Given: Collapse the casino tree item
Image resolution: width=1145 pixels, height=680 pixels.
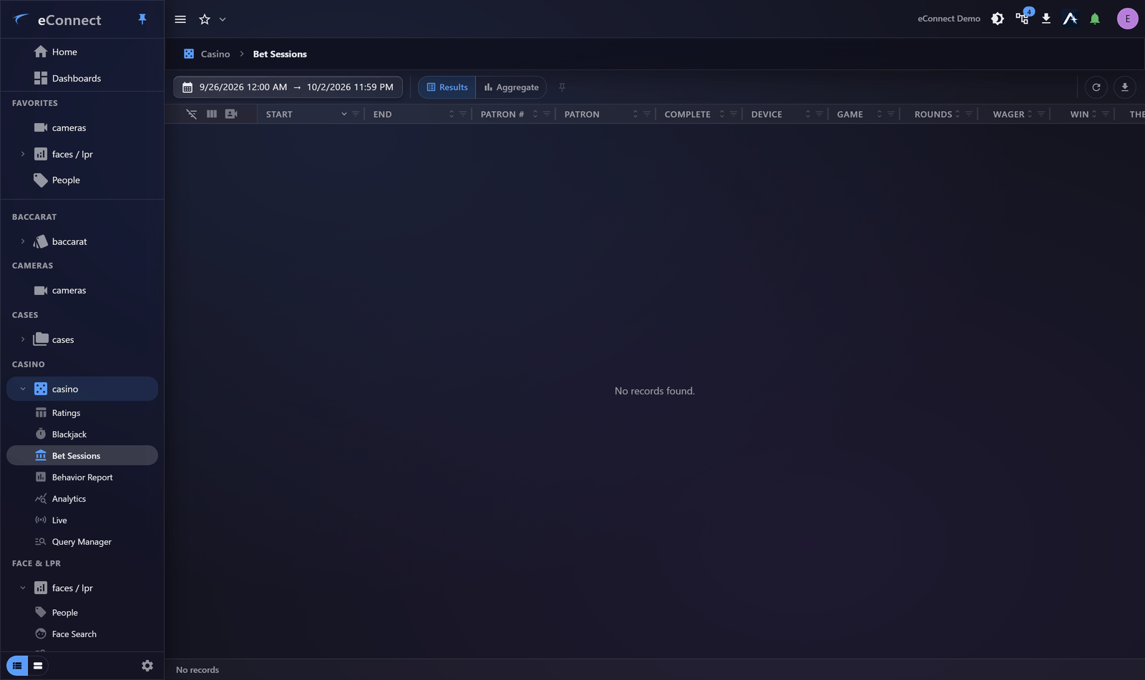Looking at the screenshot, I should [x=23, y=389].
